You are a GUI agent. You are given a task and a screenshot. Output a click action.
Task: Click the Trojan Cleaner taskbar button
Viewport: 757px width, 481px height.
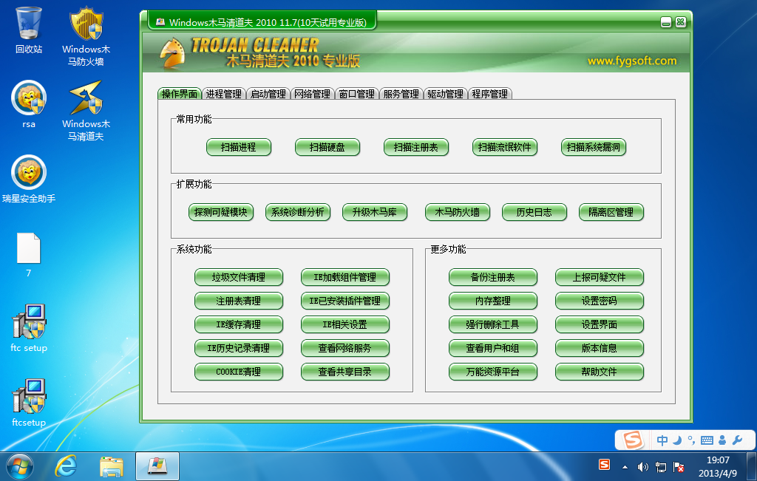pos(157,466)
